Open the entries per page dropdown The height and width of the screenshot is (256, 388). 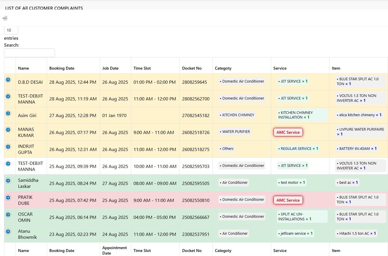point(11,30)
